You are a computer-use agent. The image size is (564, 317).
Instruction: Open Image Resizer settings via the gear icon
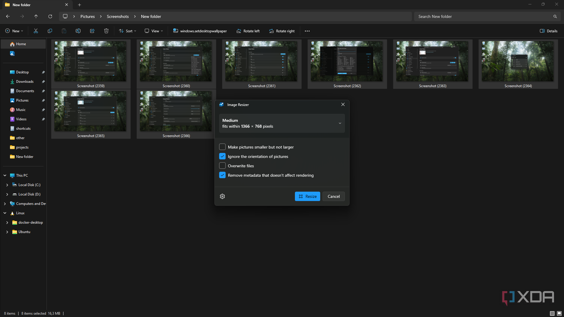[222, 196]
